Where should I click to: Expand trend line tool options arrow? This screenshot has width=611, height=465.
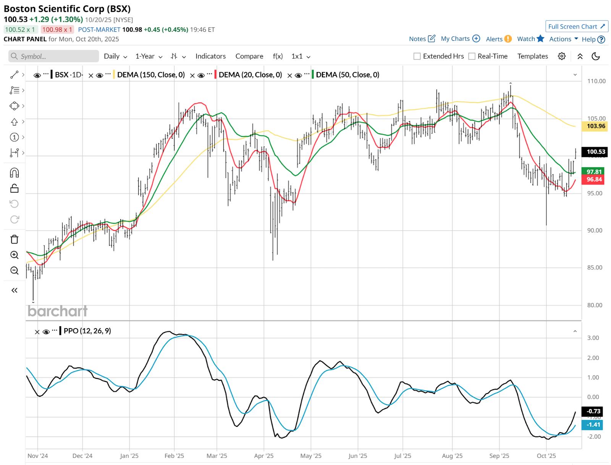coord(23,75)
